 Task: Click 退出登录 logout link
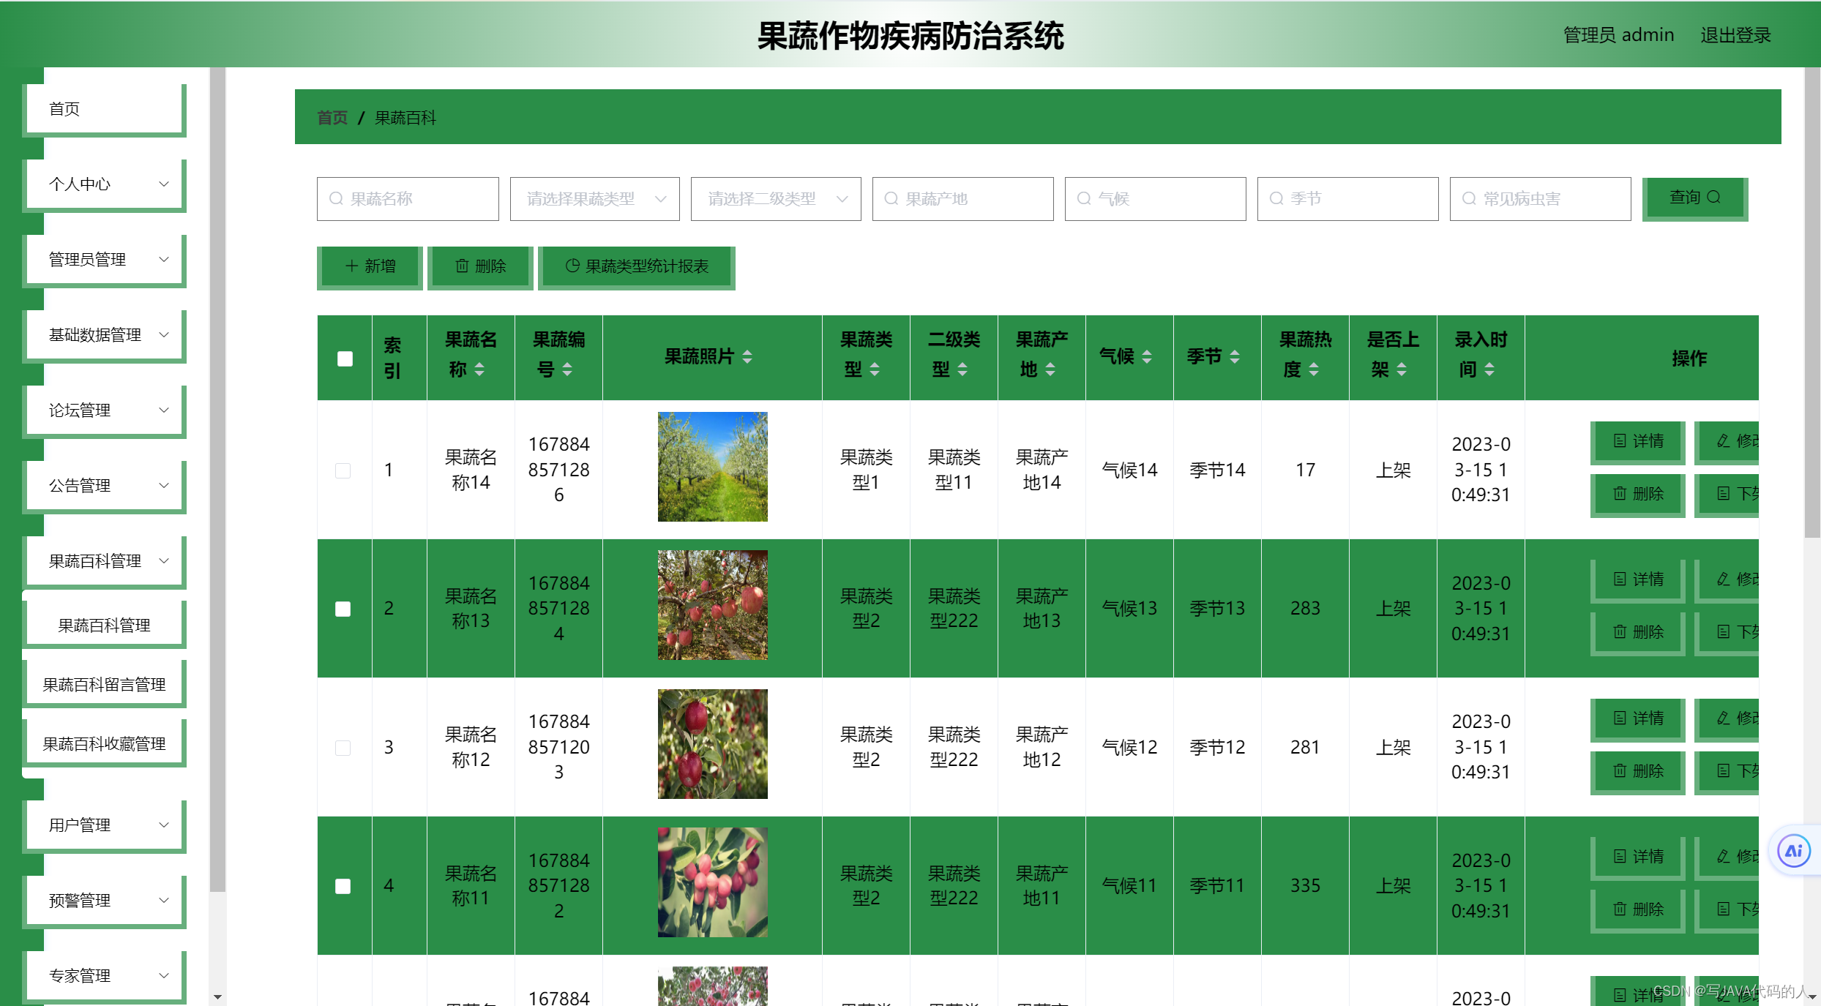pos(1735,35)
